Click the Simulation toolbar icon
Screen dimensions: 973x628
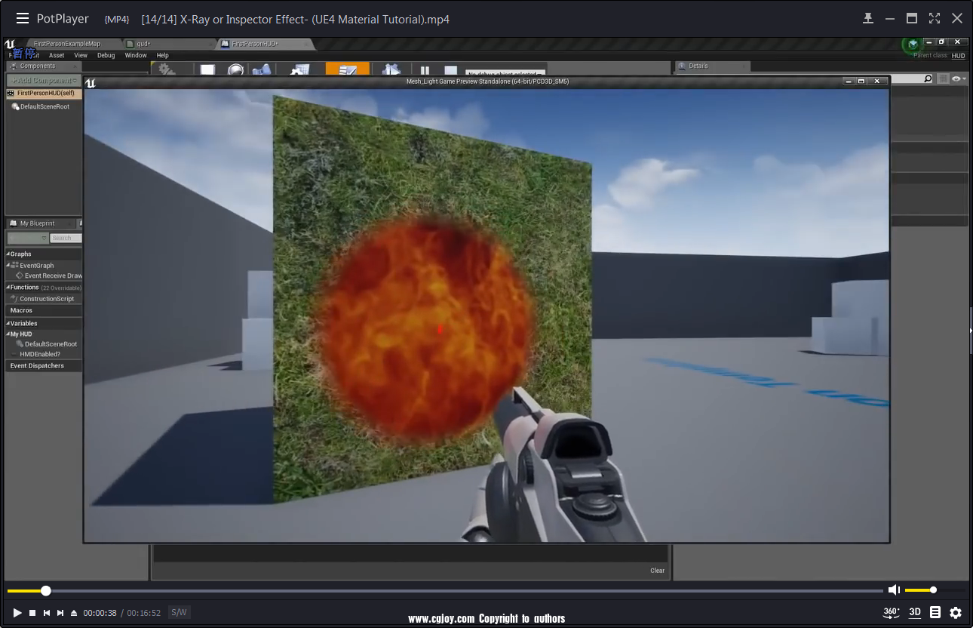[391, 69]
